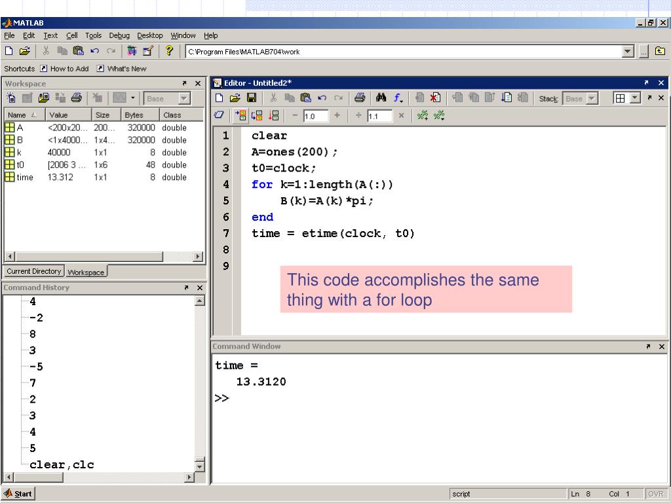The height and width of the screenshot is (503, 671).
Task: Click the Command Window prompt >>
Action: click(x=221, y=398)
